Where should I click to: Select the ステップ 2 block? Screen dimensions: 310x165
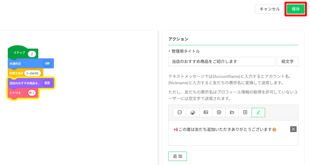click(23, 52)
